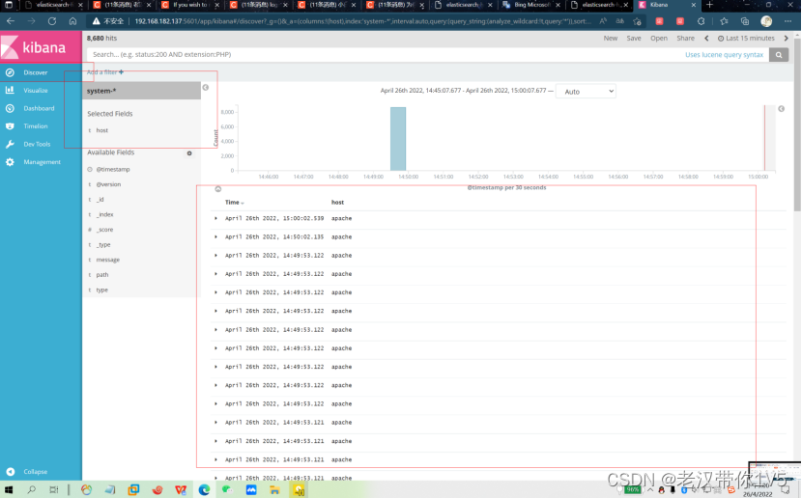Click the search magnifier button
This screenshot has height=498, width=802.
coord(779,55)
